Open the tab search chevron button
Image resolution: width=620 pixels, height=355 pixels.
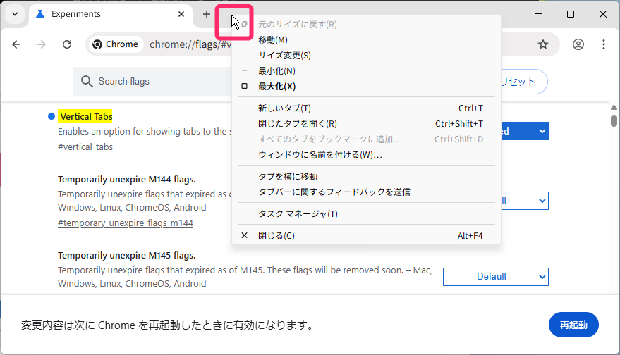pyautogui.click(x=15, y=14)
